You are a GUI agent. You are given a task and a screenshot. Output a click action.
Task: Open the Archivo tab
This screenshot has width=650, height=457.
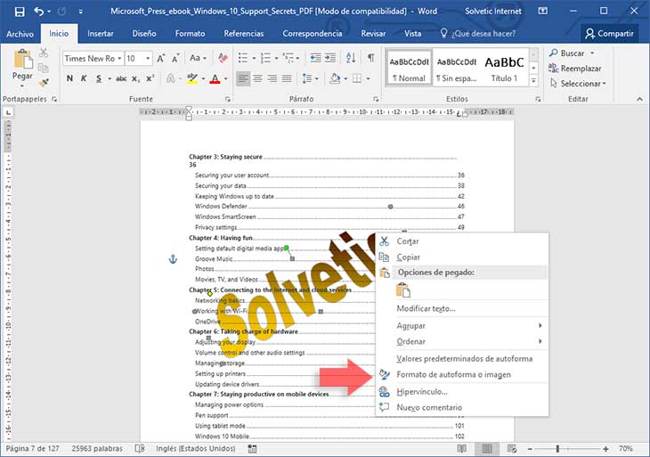coord(20,34)
